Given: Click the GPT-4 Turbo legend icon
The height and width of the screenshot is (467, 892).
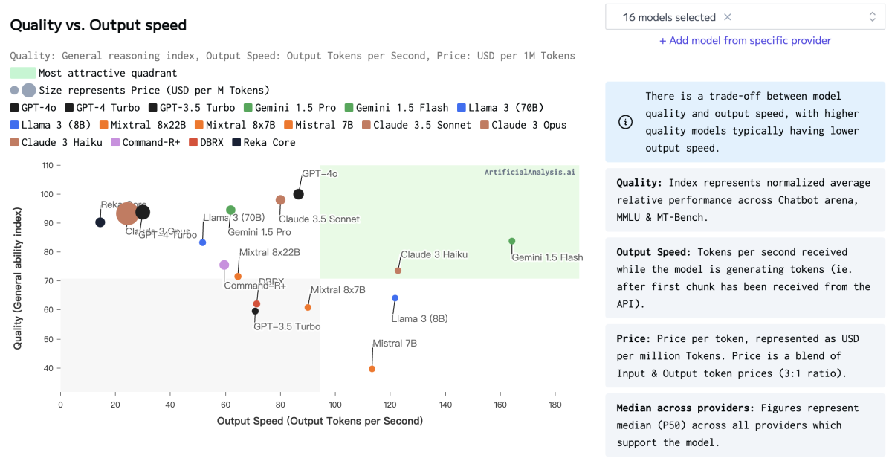Looking at the screenshot, I should (68, 107).
